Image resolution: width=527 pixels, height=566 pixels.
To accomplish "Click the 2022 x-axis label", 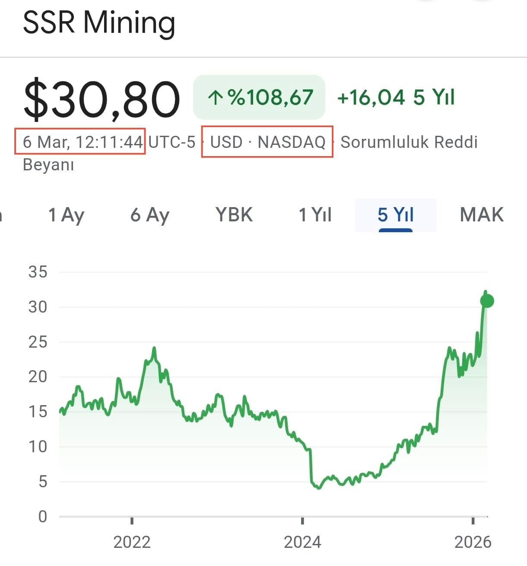I will point(132,542).
